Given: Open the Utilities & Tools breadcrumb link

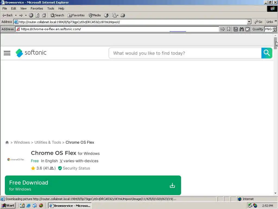Looking at the screenshot, I should click(48, 142).
